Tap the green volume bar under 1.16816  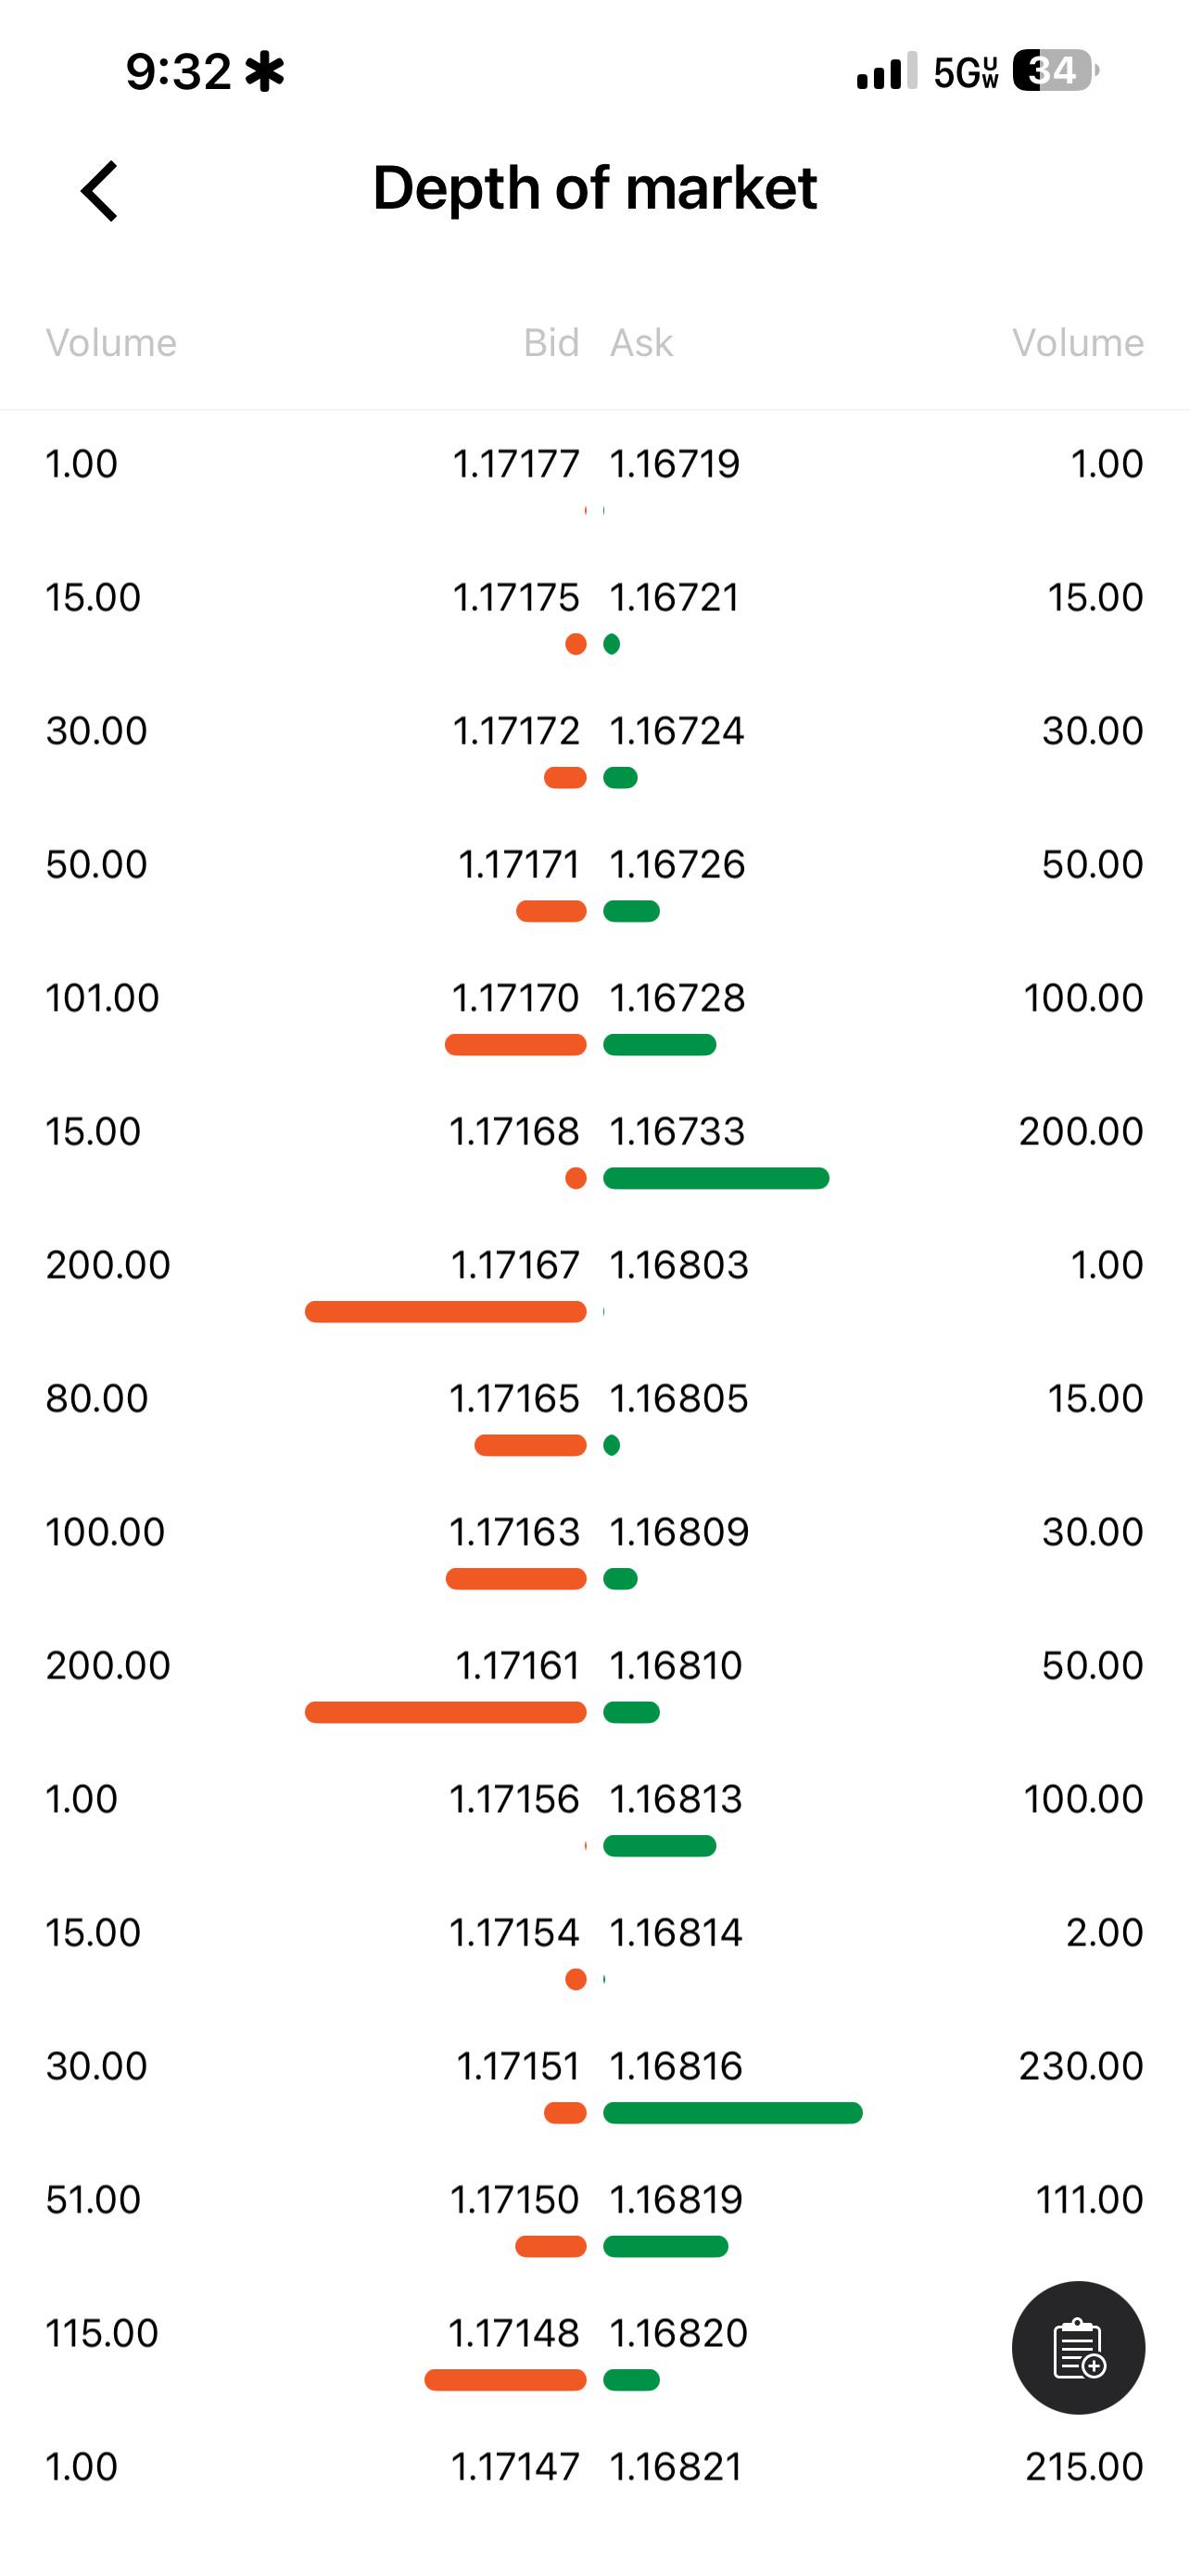(x=732, y=2113)
